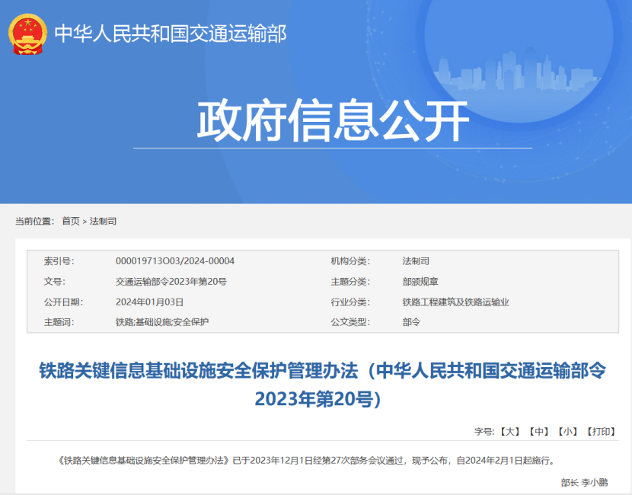Click the publish date 2024年01月03日
The width and height of the screenshot is (632, 495).
(x=150, y=302)
